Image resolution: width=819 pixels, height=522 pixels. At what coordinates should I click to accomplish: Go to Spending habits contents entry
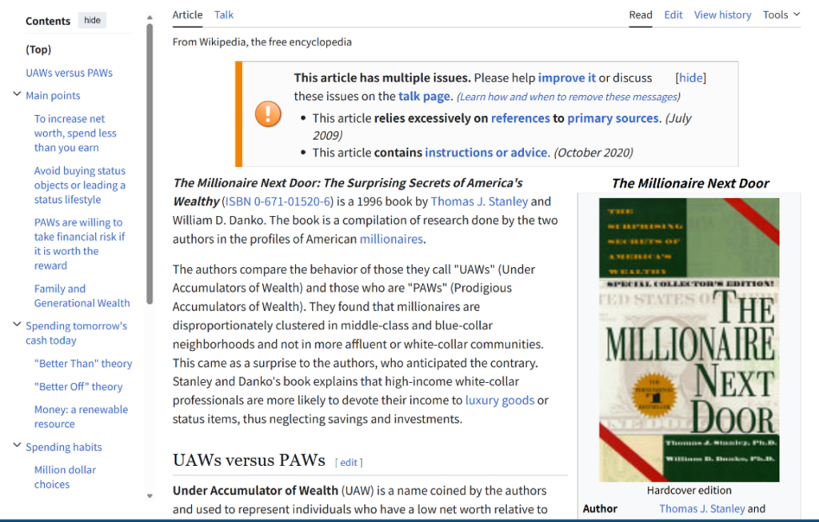pyautogui.click(x=64, y=447)
